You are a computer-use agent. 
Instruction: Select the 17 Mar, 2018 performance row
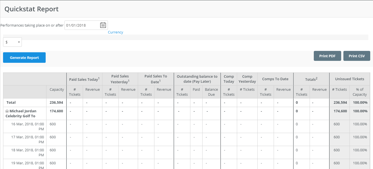point(27,139)
